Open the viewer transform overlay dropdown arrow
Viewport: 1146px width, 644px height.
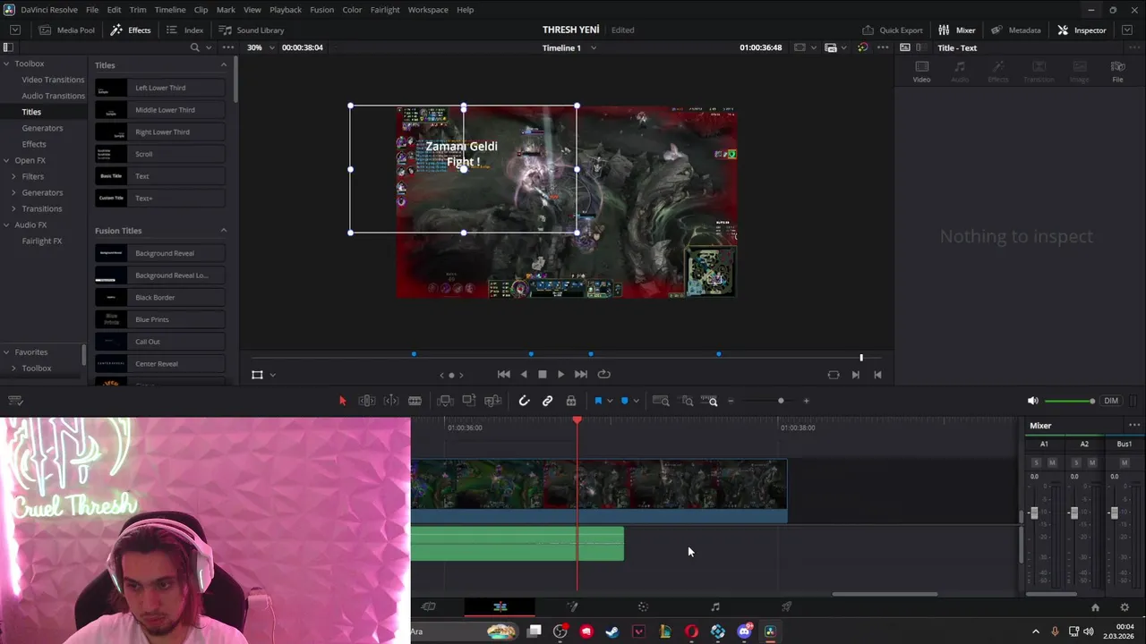tap(272, 375)
